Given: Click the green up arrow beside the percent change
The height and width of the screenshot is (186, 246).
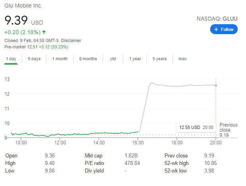Looking at the screenshot, I should point(44,32).
